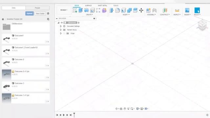Select the Hole tool

pyautogui.click(x=93, y=10)
